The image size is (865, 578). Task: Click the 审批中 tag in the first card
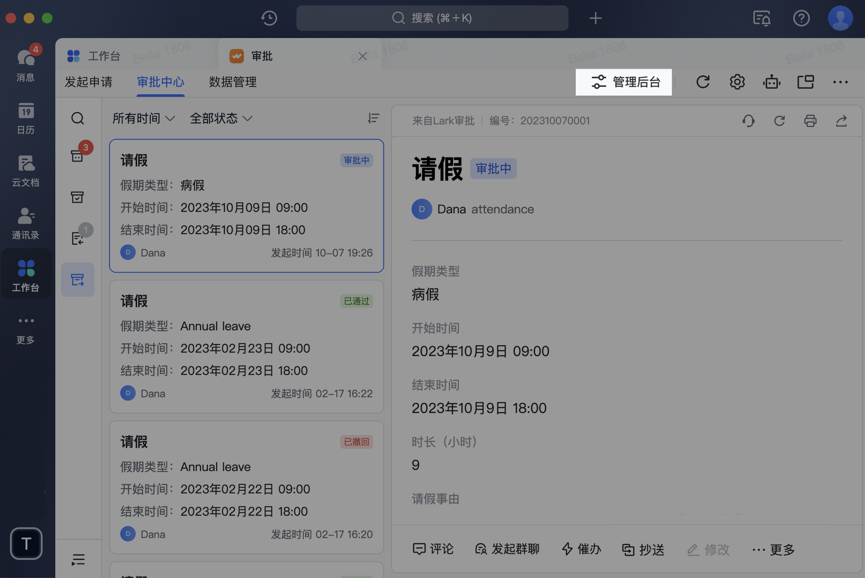(x=356, y=160)
